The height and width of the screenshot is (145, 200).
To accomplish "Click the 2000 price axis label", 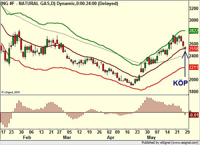I will click(194, 80).
